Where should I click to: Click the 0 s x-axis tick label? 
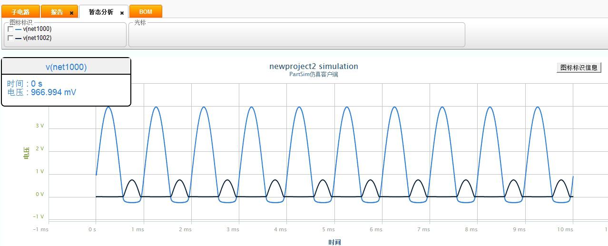click(x=92, y=229)
